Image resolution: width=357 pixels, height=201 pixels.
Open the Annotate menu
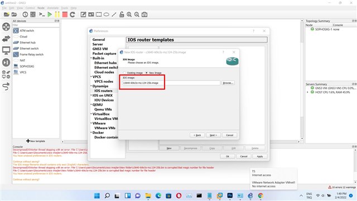coord(53,8)
